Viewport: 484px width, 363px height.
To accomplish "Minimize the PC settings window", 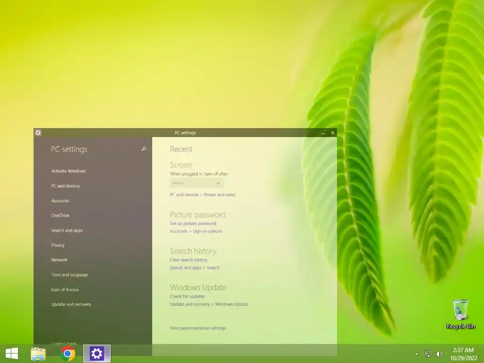I will 323,133.
